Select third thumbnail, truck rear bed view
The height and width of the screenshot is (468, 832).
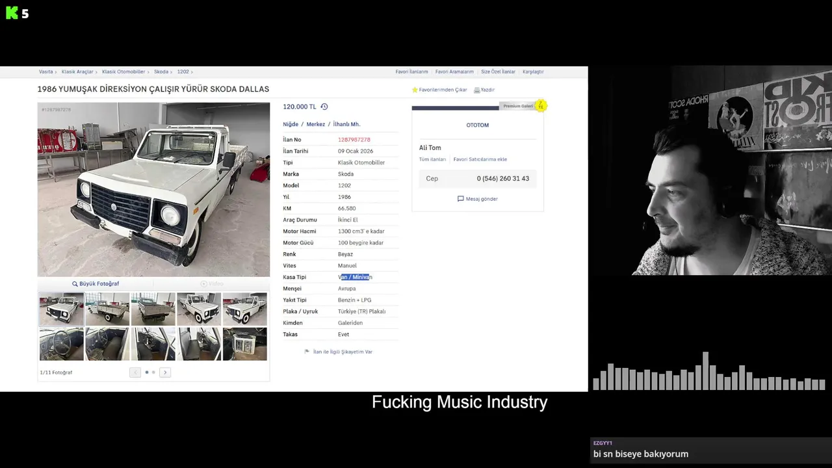point(153,309)
